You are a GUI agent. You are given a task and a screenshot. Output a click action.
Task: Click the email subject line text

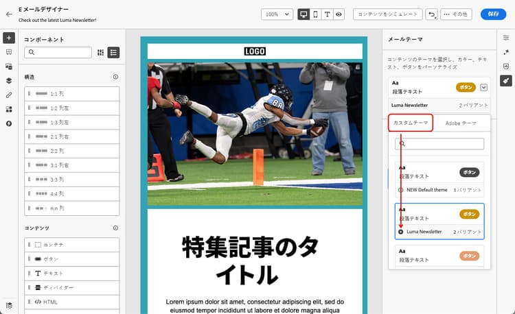[58, 20]
